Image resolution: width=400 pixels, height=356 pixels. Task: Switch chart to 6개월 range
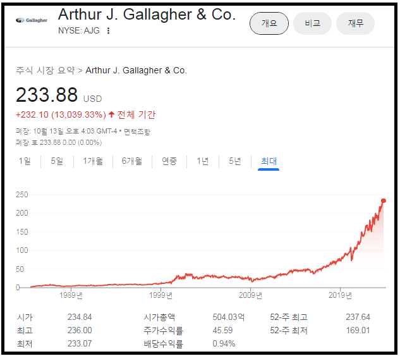point(132,161)
